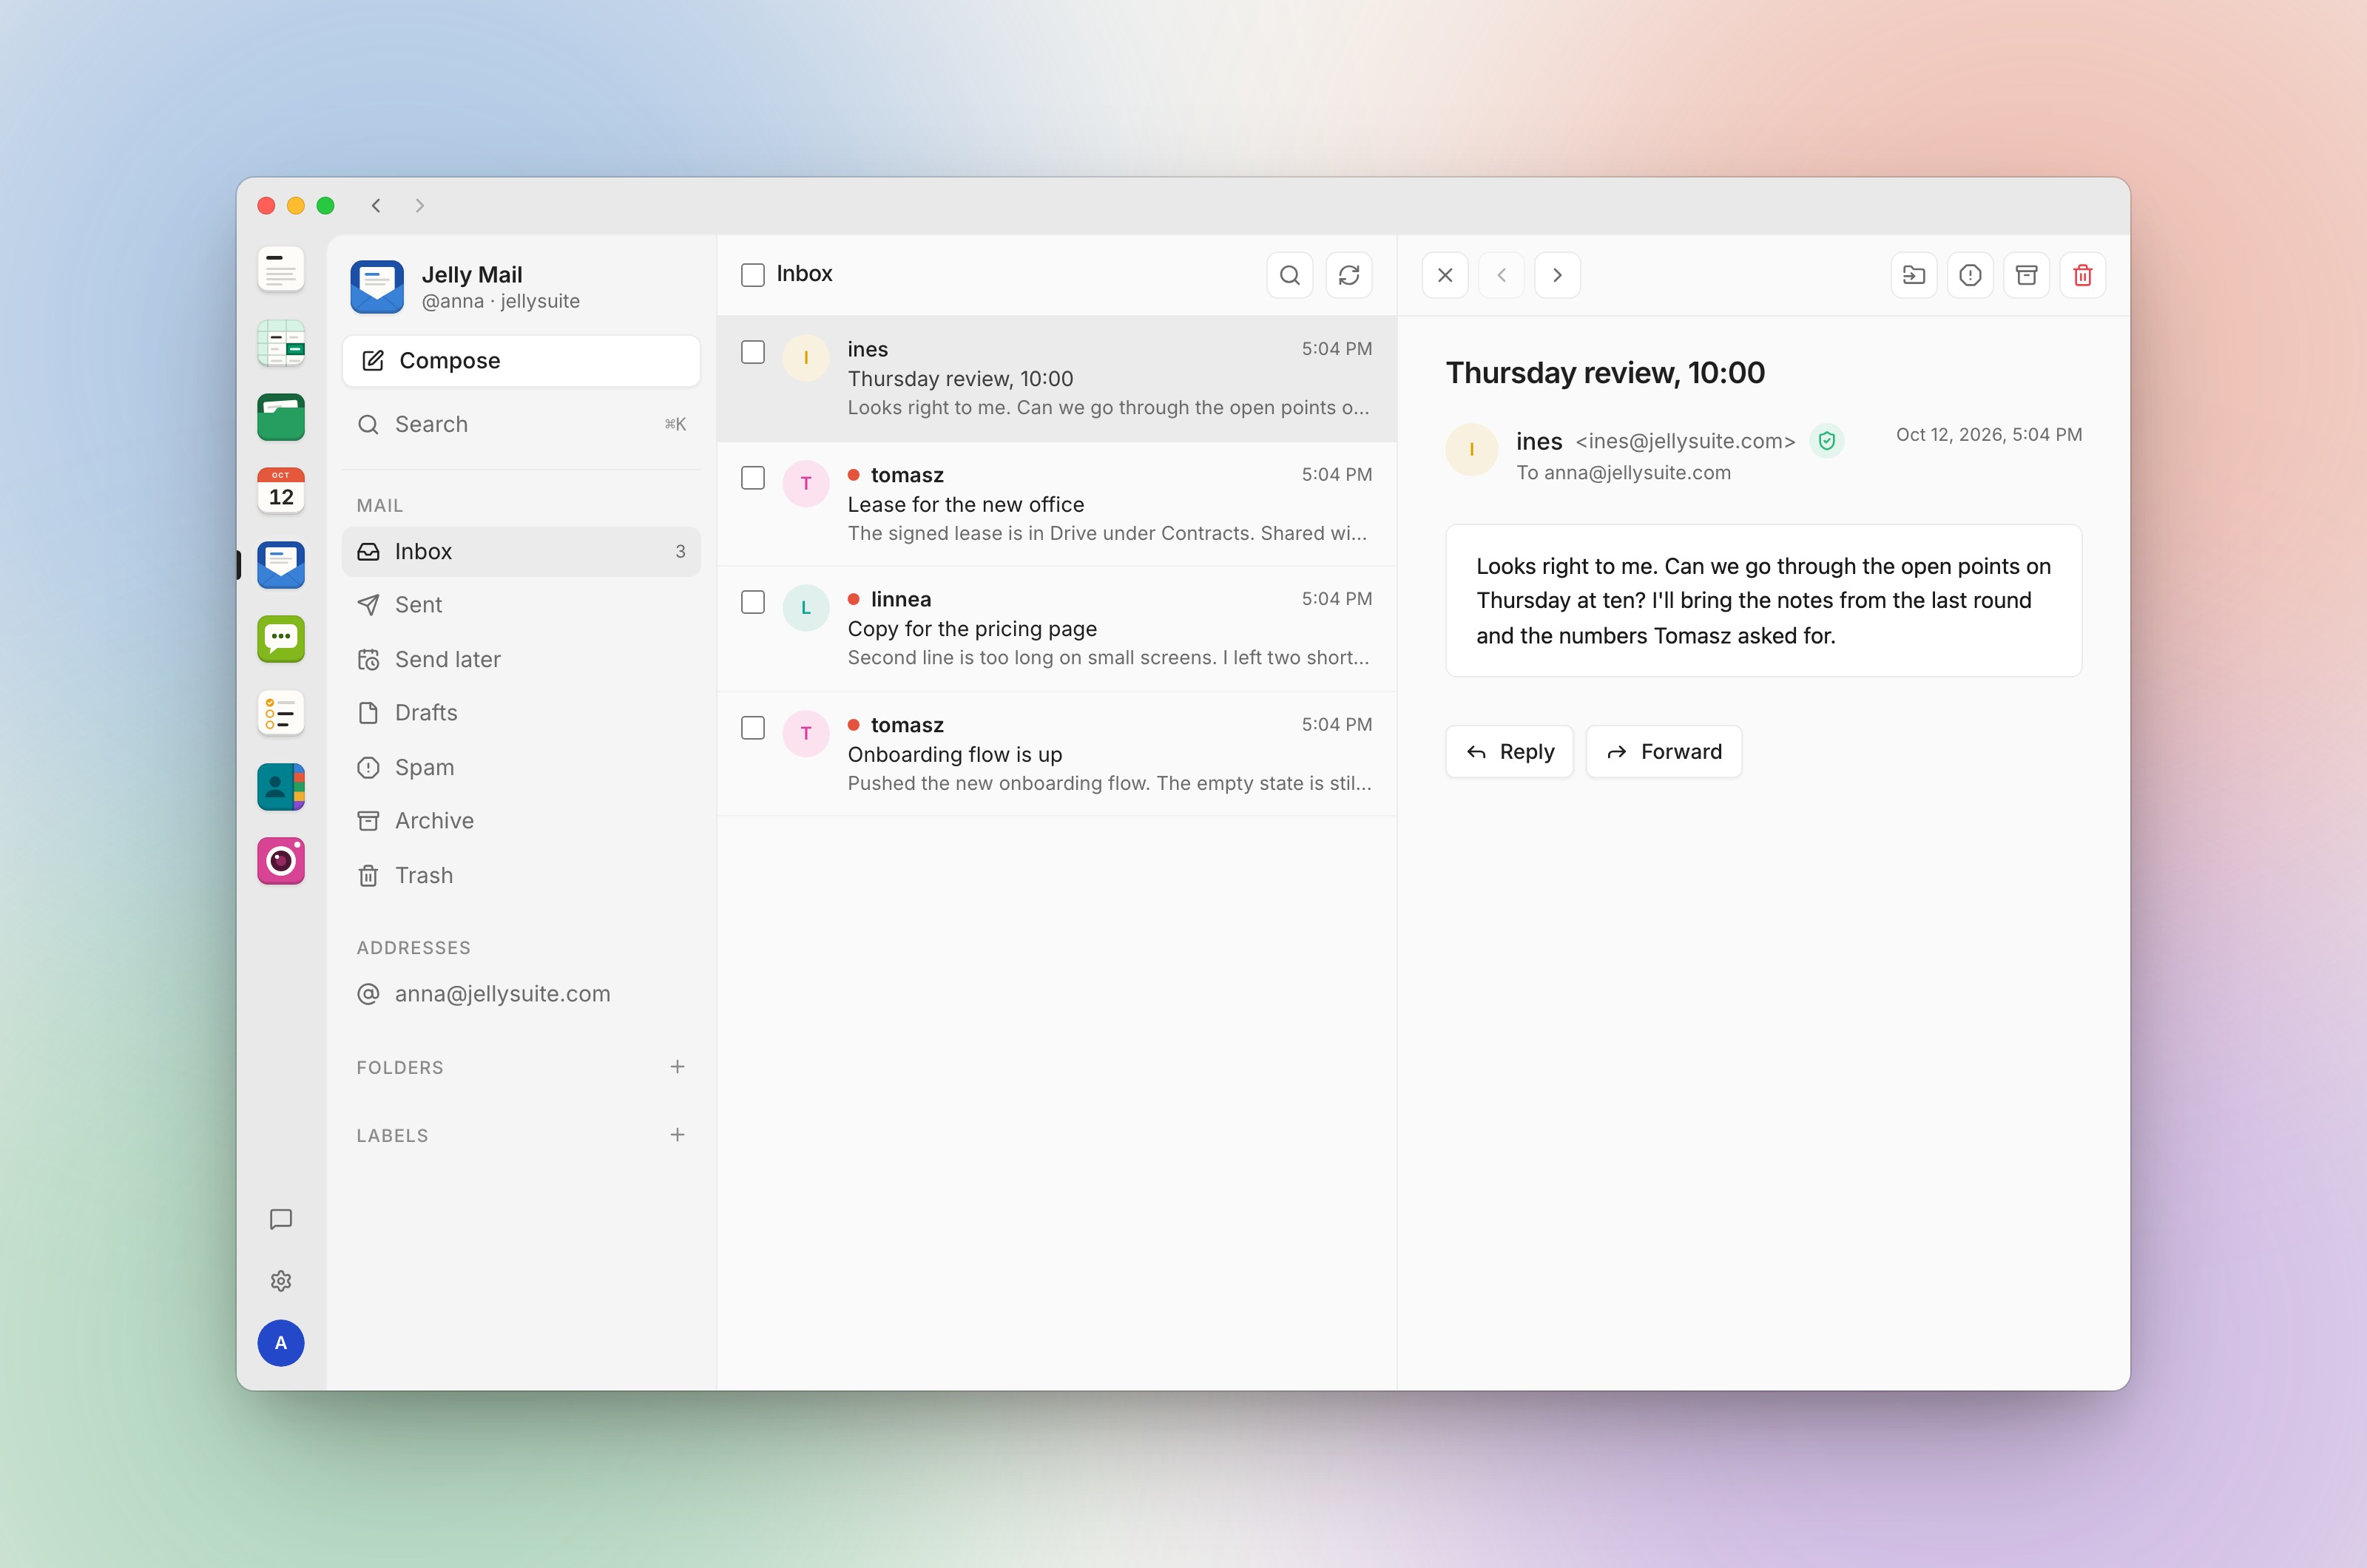Refresh the Inbox message list
Screen dimensions: 2367x1568
tap(1349, 275)
